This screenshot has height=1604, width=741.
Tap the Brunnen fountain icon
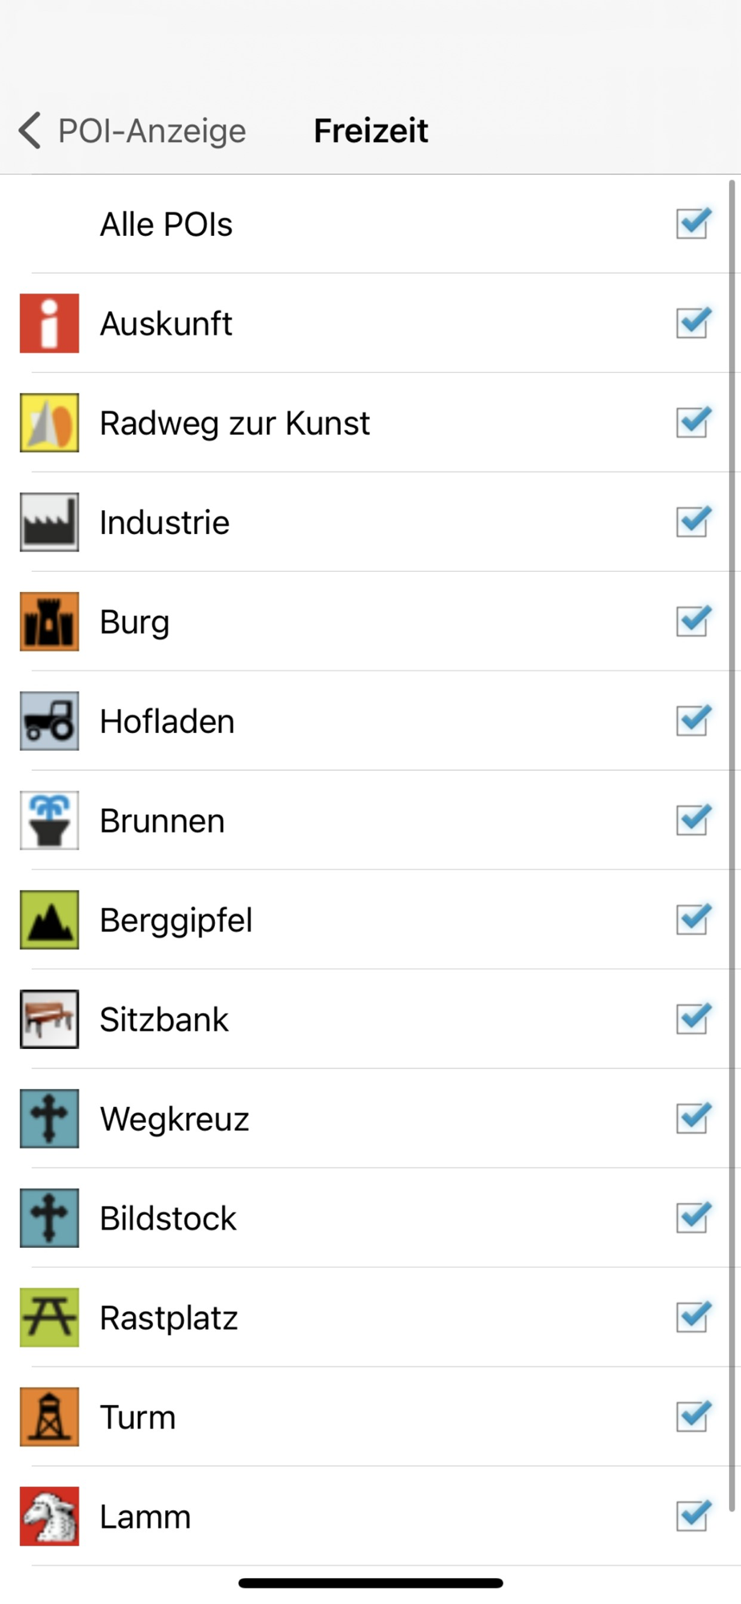(50, 821)
